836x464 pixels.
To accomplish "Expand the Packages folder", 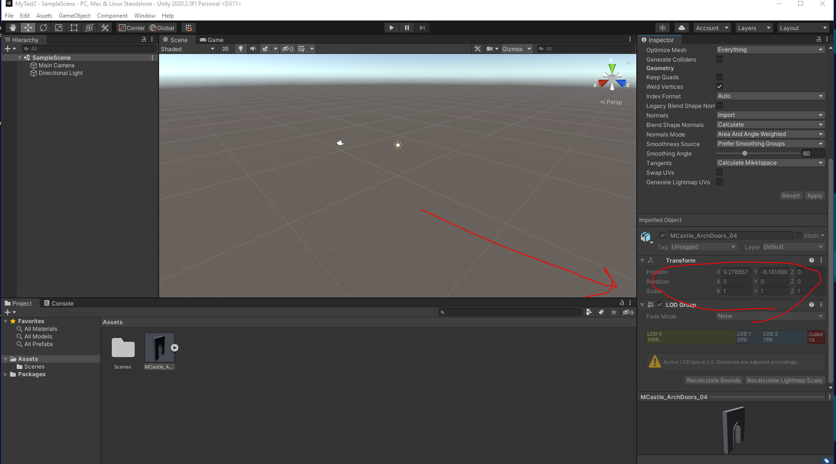I will tap(6, 374).
